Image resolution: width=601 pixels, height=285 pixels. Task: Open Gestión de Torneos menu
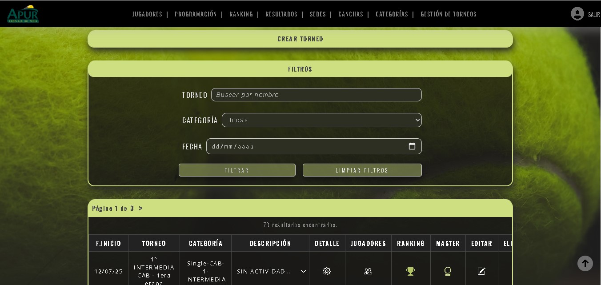pyautogui.click(x=448, y=14)
